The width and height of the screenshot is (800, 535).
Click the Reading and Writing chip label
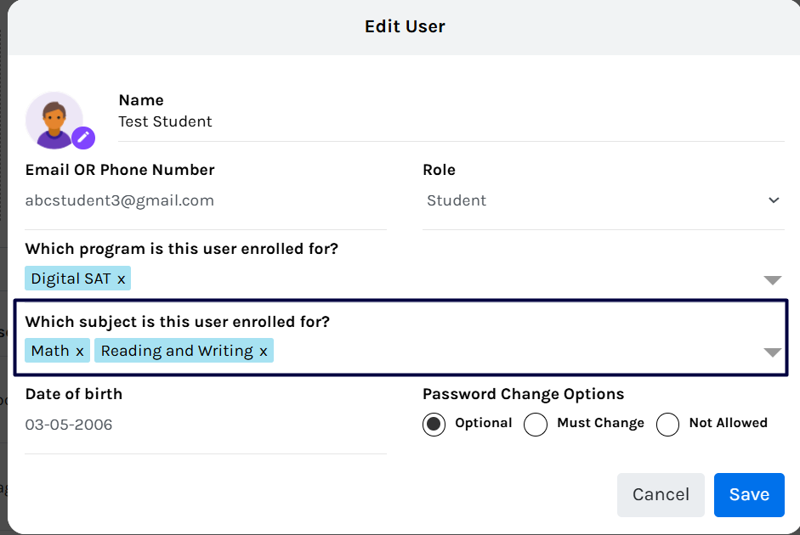coord(177,351)
